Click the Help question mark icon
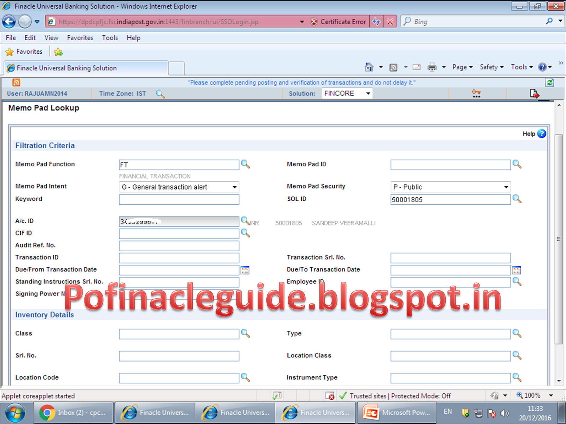 point(542,134)
